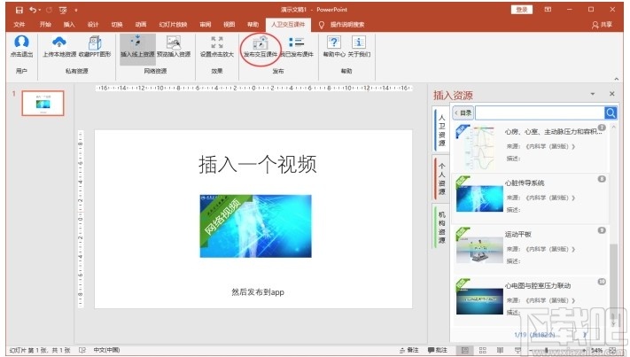Select the 人卫交互课件 ribbon tab
630x357 pixels.
point(288,25)
